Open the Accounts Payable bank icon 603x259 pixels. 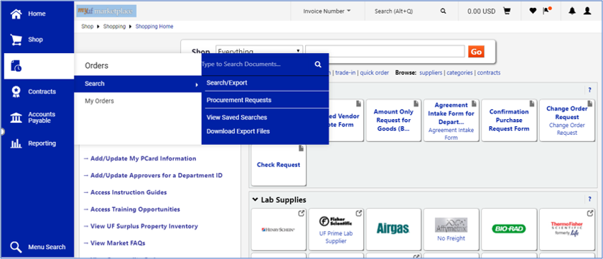16,118
